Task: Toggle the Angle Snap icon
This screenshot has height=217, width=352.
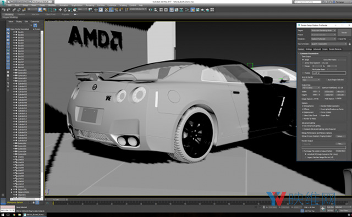Action: click(111, 10)
